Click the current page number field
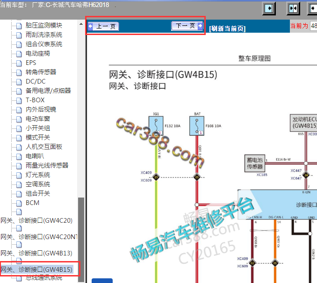The width and height of the screenshot is (317, 283). click(x=314, y=26)
